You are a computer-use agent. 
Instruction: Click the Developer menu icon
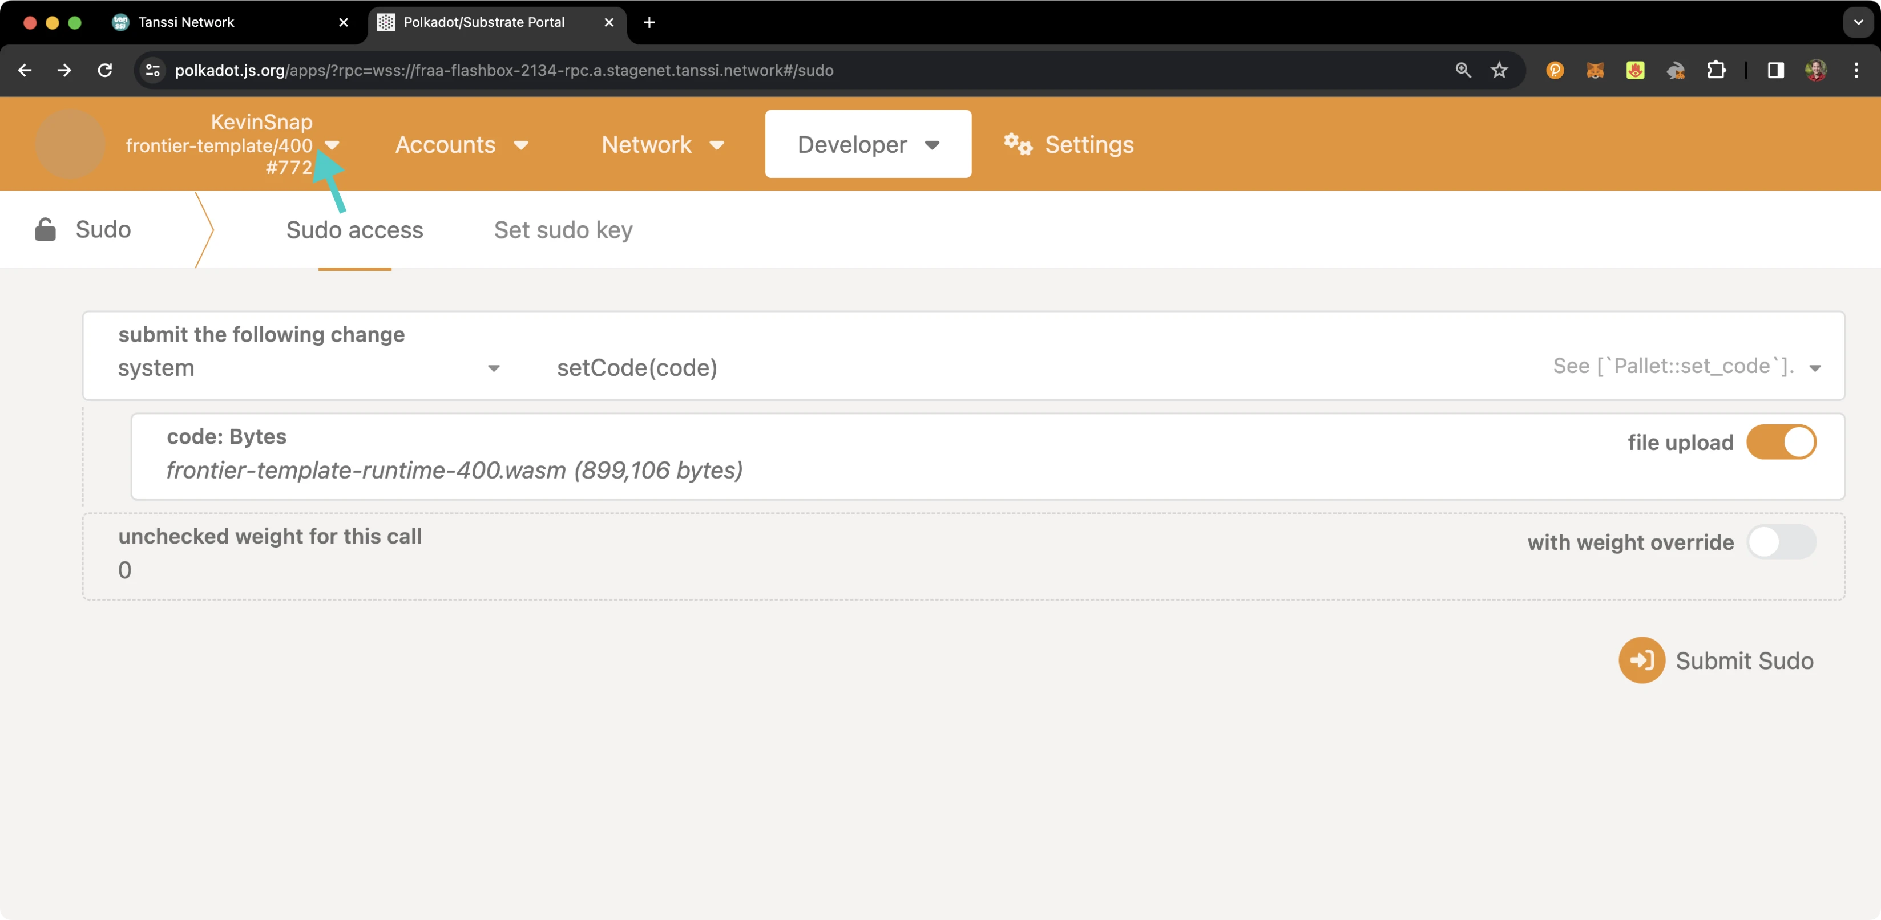(933, 144)
